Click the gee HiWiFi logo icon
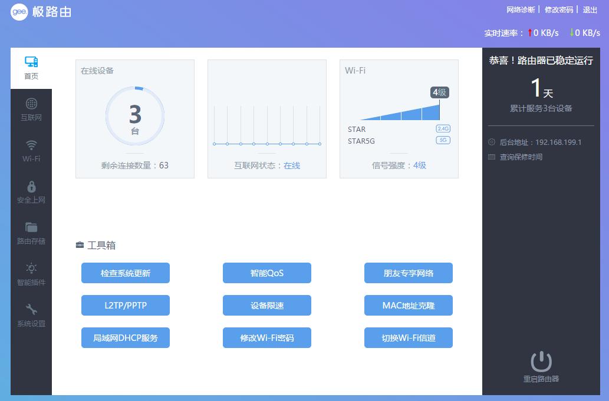Viewport: 609px width, 401px height. click(x=19, y=12)
